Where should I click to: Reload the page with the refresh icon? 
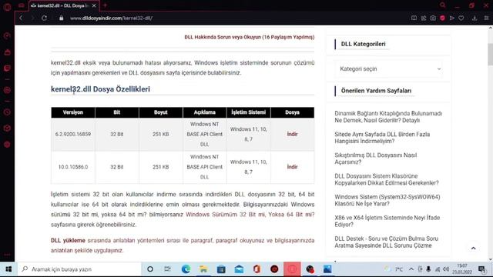(x=45, y=18)
